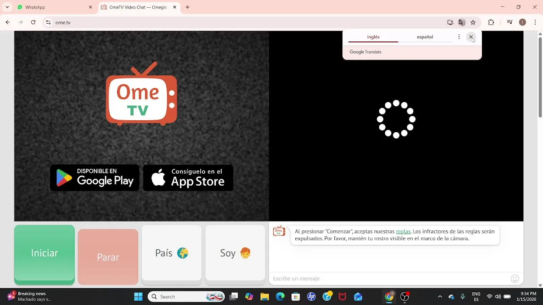Open the Chrome three-dot menu

(535, 22)
